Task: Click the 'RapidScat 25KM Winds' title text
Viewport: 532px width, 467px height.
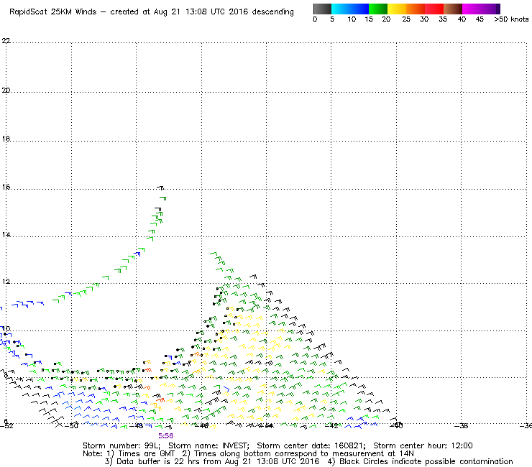Action: pyautogui.click(x=53, y=12)
